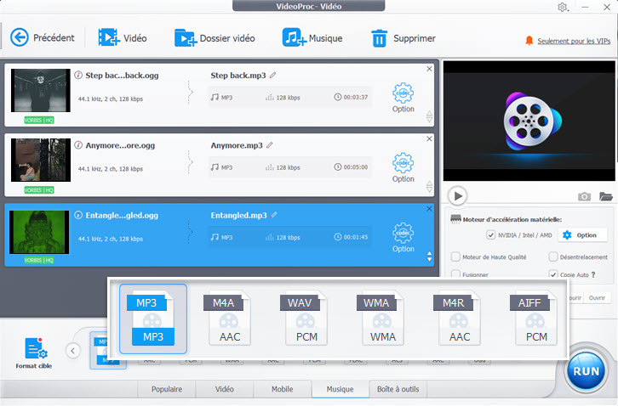The height and width of the screenshot is (406, 618).
Task: Rename Anymore.mp3 with pencil icon
Action: (x=270, y=144)
